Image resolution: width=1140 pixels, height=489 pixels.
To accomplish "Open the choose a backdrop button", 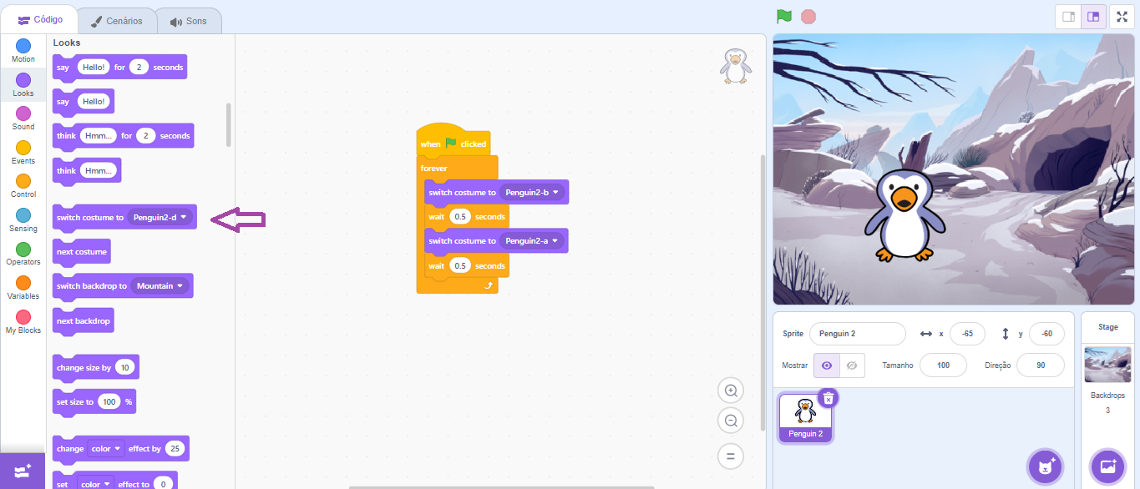I will click(1107, 466).
